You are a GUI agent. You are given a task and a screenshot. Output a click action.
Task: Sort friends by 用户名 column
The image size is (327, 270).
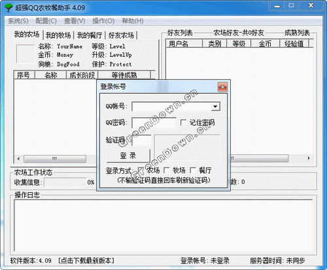184,44
